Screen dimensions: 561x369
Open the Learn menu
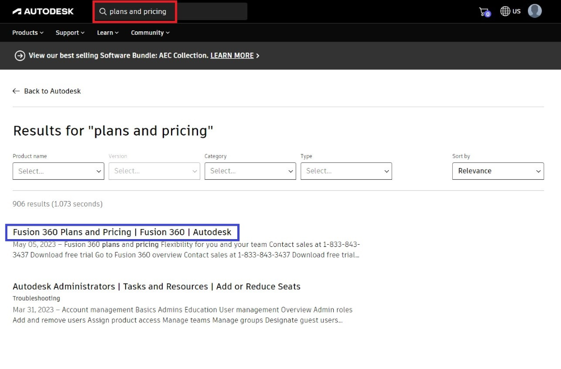click(108, 32)
